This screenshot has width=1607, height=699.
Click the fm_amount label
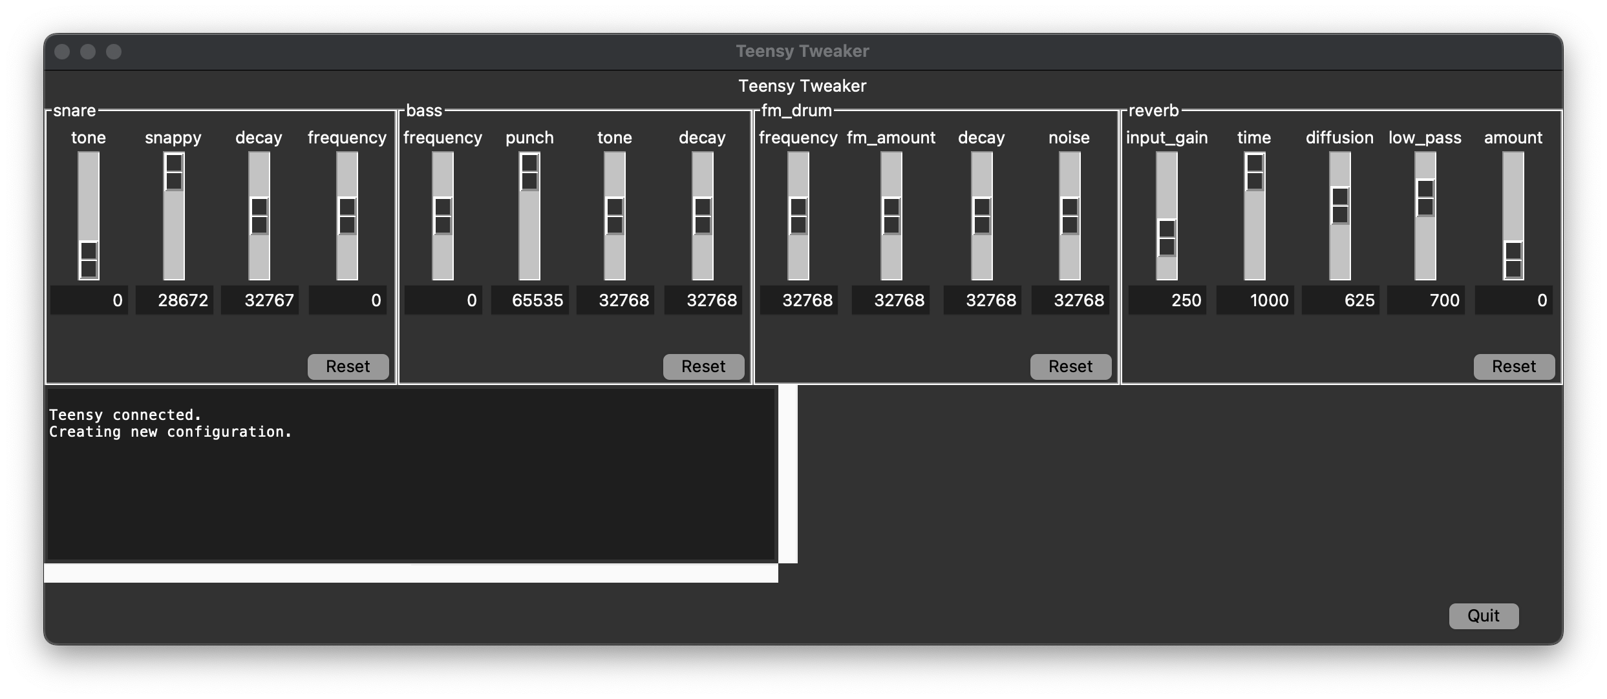891,138
